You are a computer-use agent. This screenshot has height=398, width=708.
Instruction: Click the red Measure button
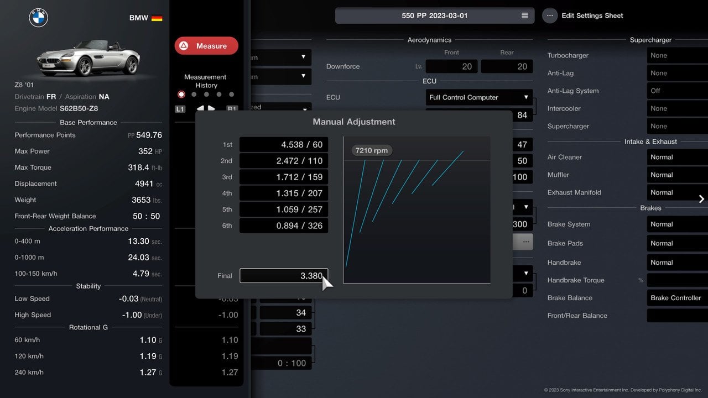[x=206, y=46]
